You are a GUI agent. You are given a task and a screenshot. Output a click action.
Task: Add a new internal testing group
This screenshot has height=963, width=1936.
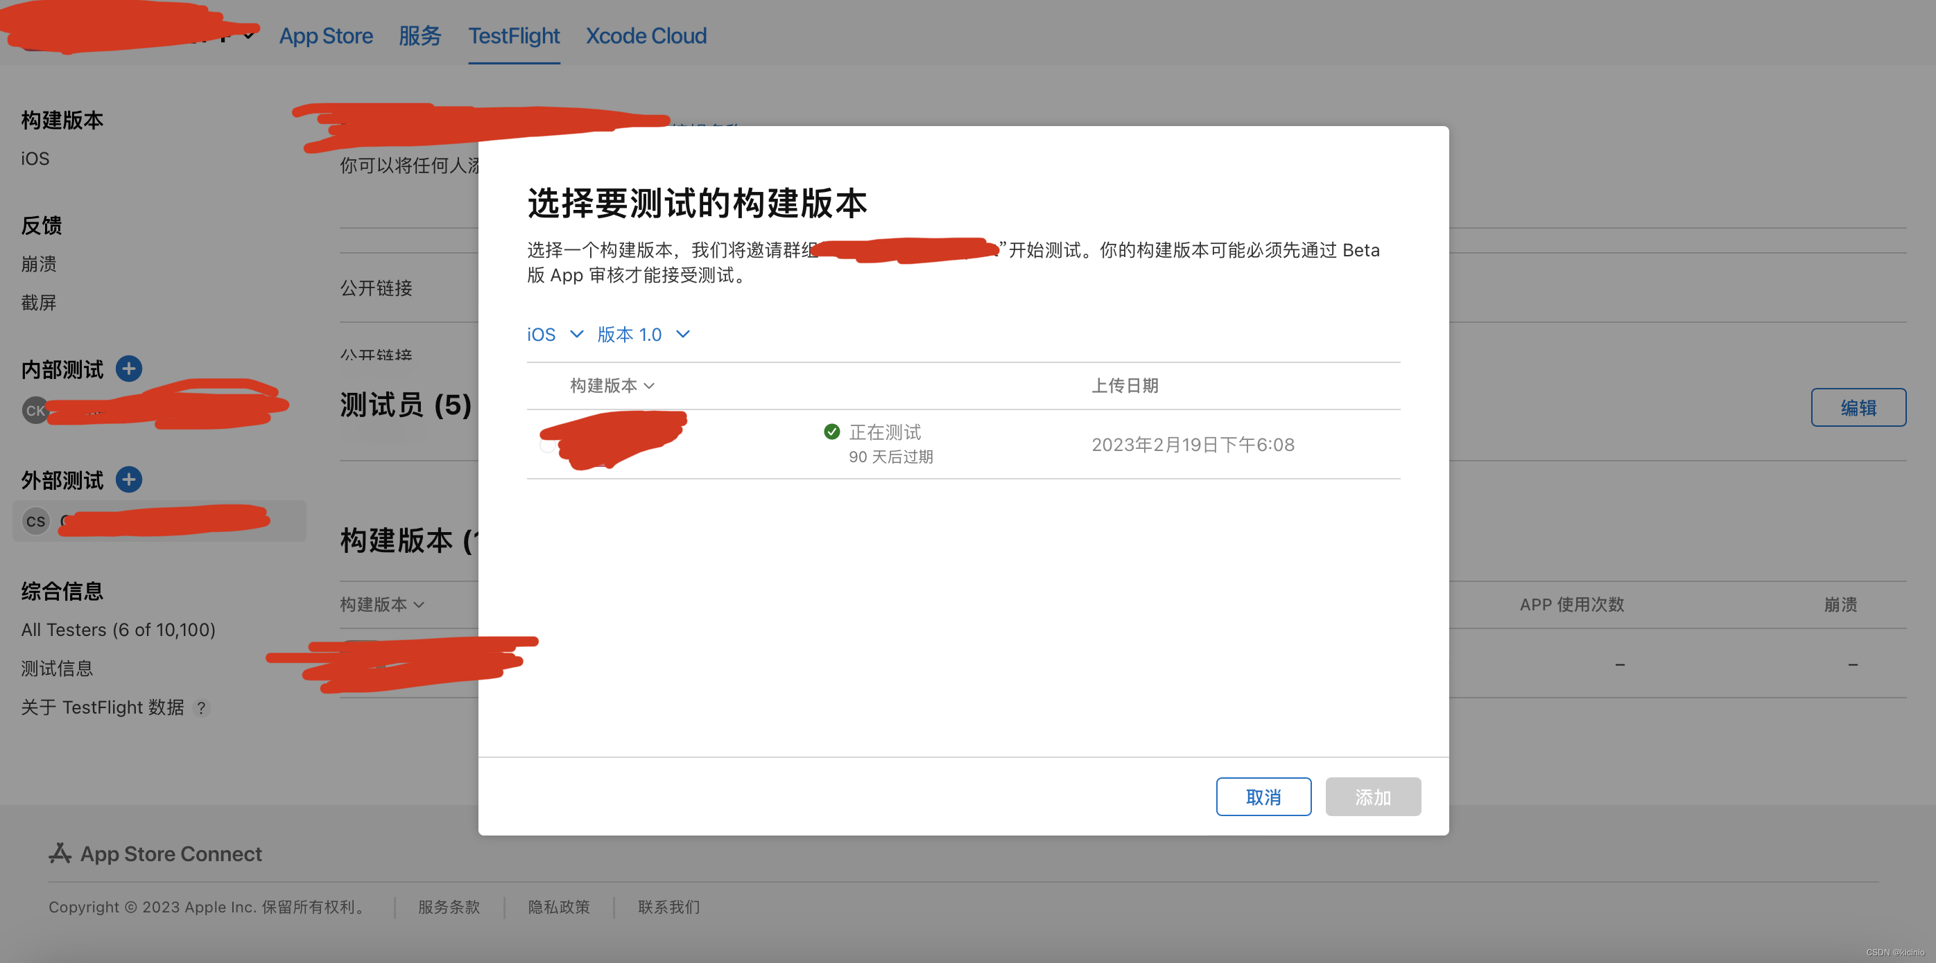[128, 369]
